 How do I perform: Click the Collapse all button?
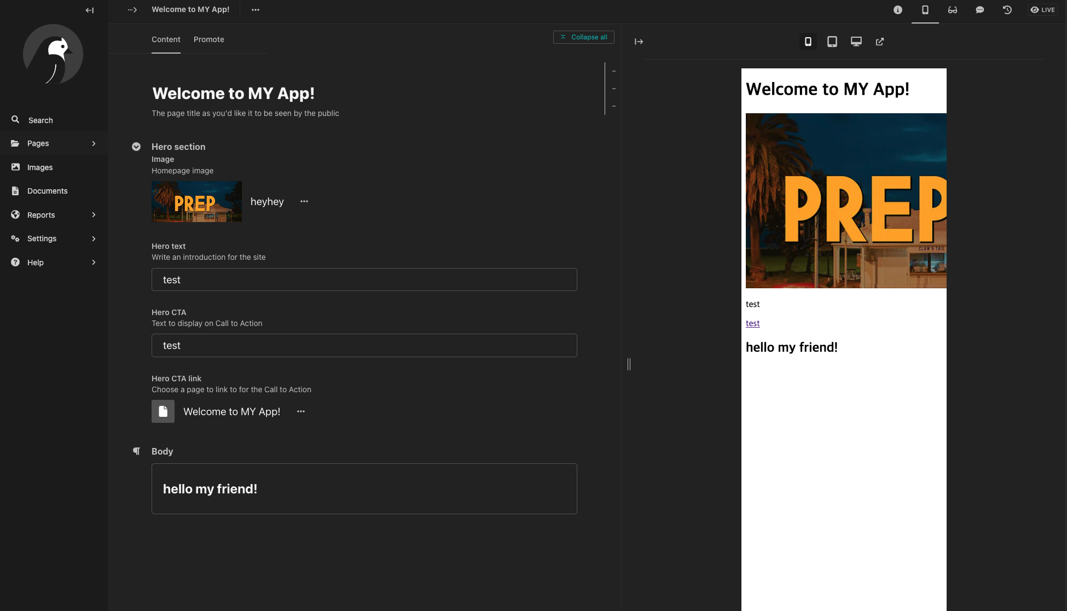[584, 37]
